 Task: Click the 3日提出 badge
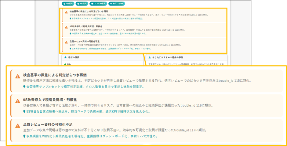(82, 3)
